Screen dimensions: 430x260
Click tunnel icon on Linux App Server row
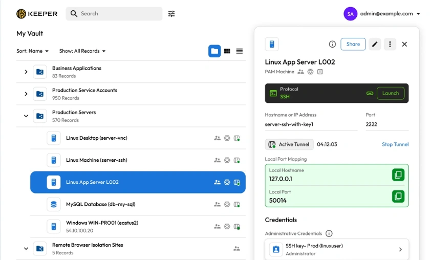coord(236,182)
